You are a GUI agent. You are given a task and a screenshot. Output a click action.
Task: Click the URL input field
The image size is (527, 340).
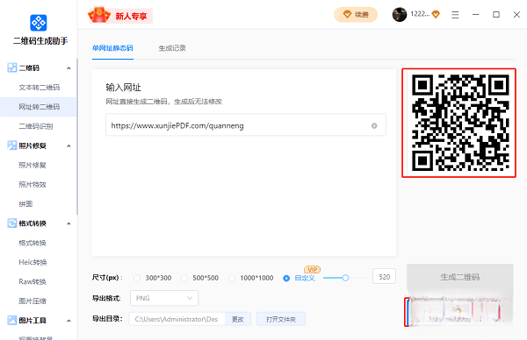(x=246, y=125)
